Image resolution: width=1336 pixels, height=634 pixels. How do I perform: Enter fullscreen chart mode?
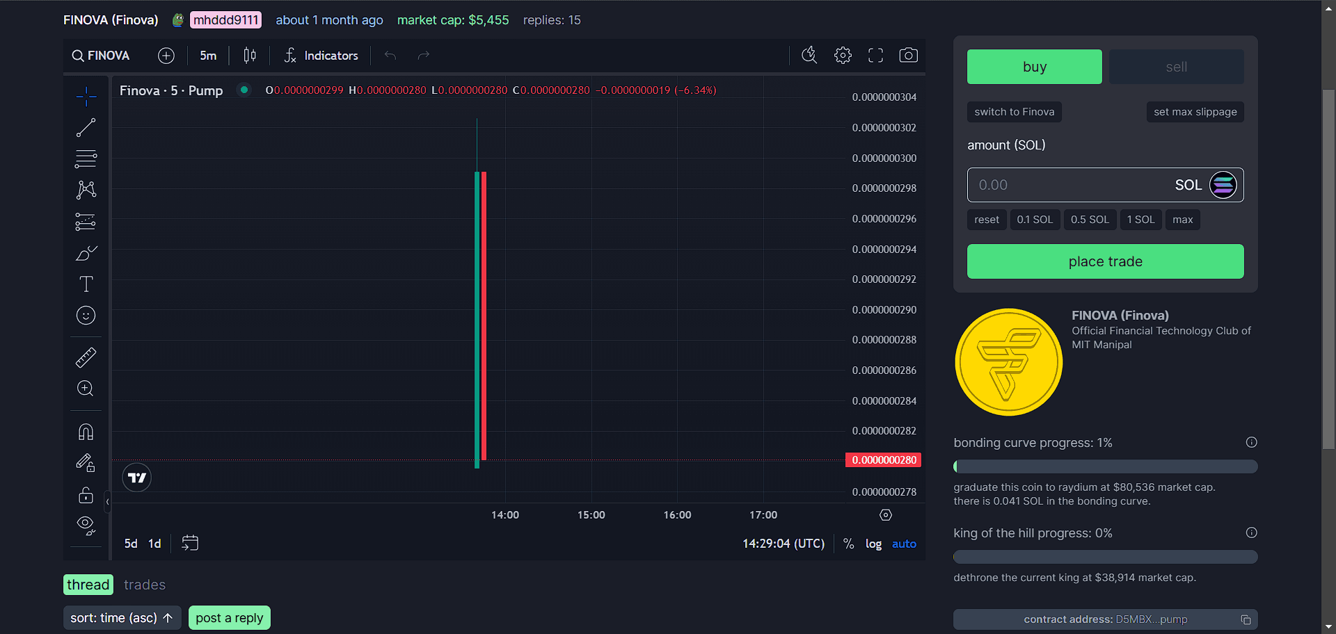click(875, 56)
